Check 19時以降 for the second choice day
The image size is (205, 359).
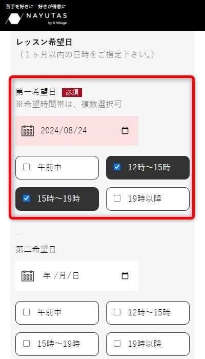[x=148, y=344]
